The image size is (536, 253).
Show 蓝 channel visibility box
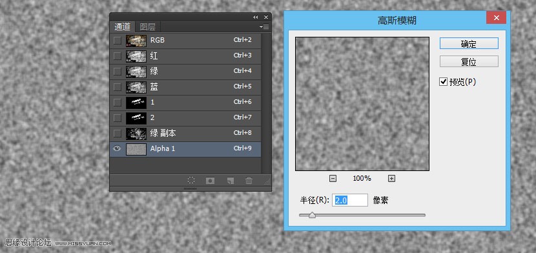coord(118,86)
